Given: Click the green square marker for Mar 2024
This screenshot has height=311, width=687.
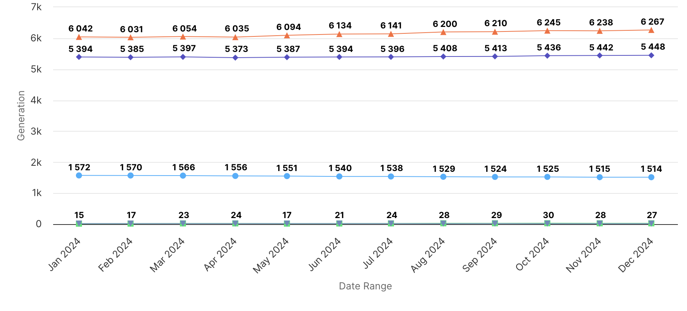Looking at the screenshot, I should 183,224.
